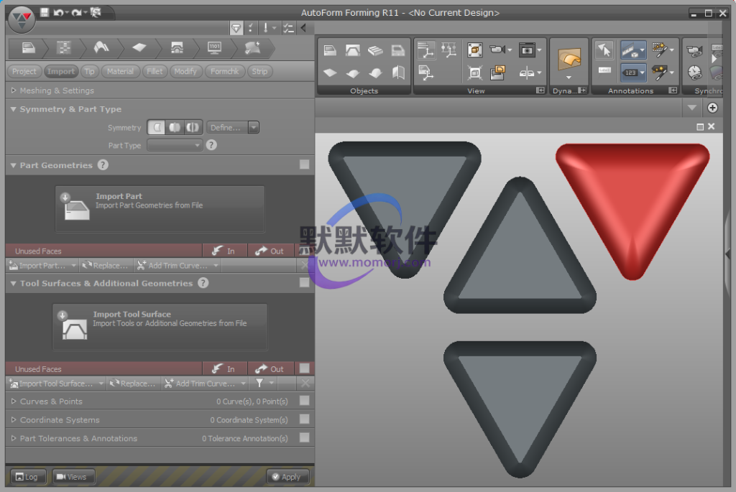736x492 pixels.
Task: Click the help icon beside Part Geometries
Action: (x=103, y=164)
